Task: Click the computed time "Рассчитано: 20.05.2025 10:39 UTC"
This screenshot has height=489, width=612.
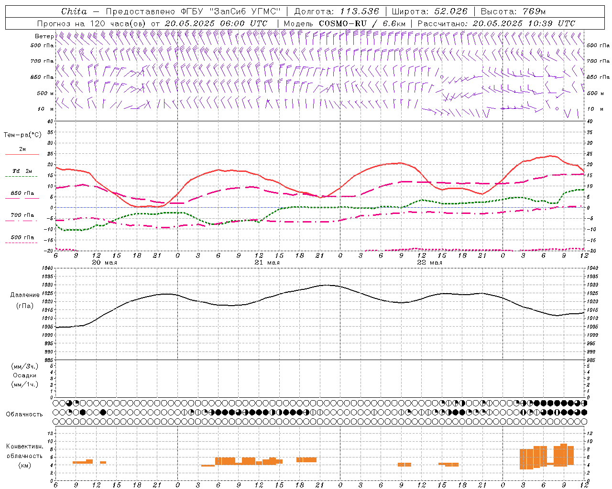Action: (496, 23)
